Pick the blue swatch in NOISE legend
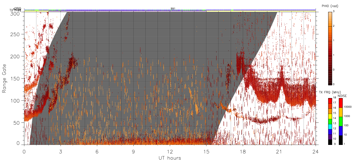This screenshot has height=164, width=355. [341, 130]
